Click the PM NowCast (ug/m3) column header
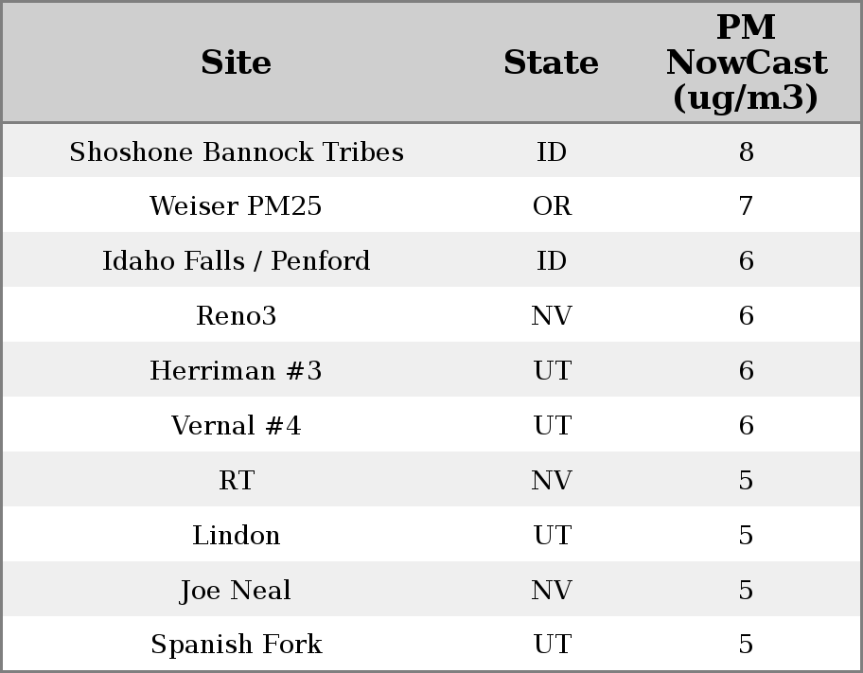Screen dimensions: 863x673 [746, 63]
